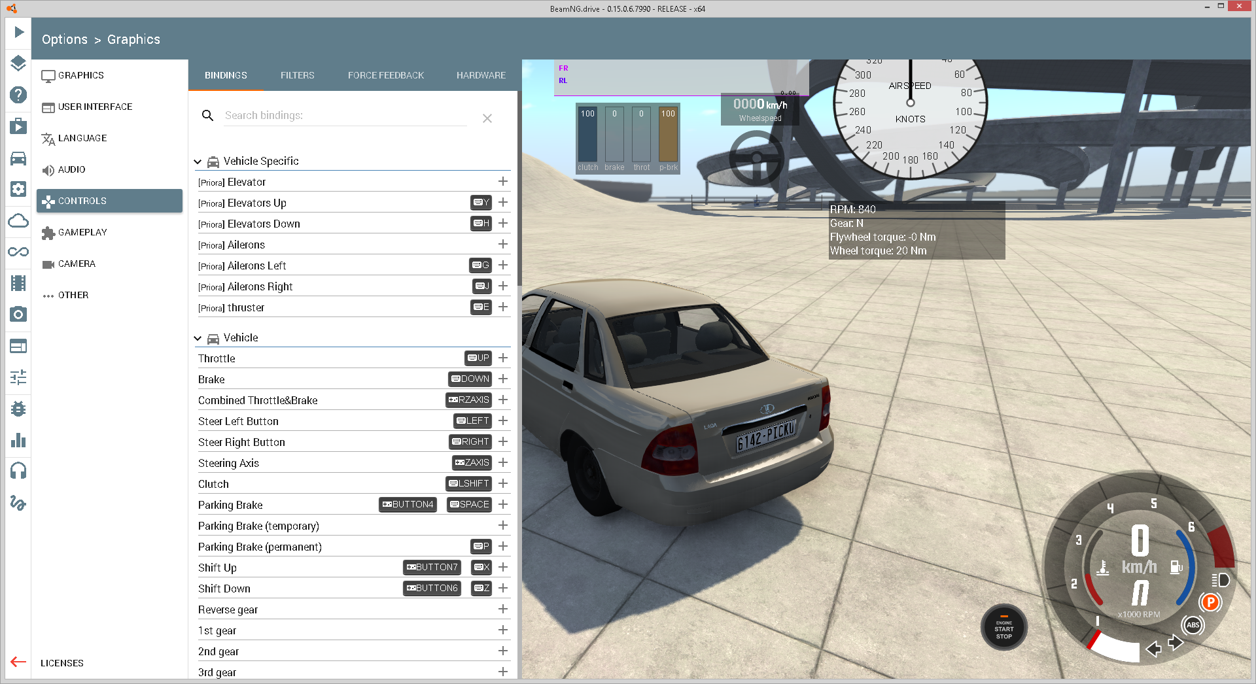This screenshot has height=684, width=1256.
Task: Clear the bindings search with X
Action: point(487,118)
